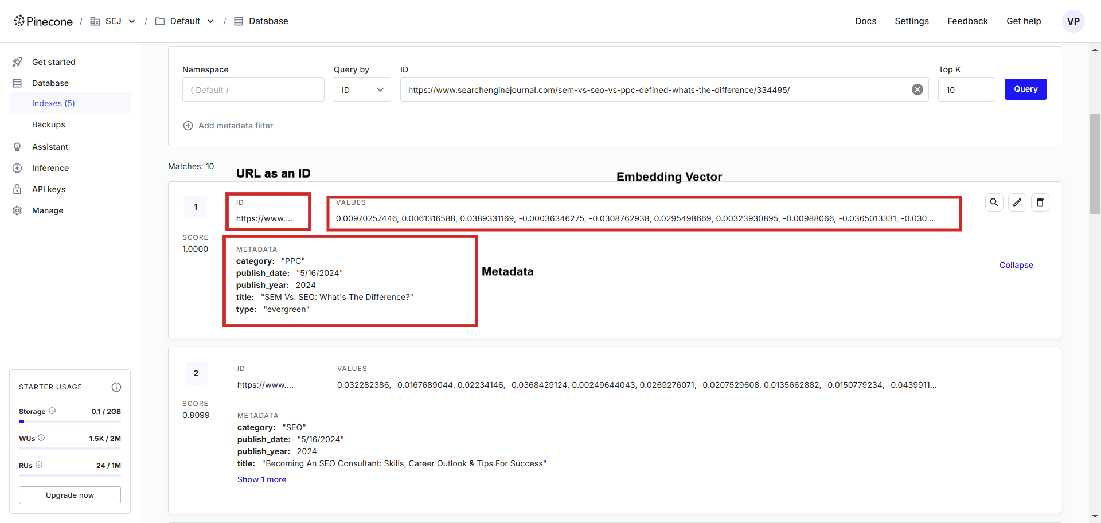
Task: Click inside the Top K input field
Action: [966, 89]
